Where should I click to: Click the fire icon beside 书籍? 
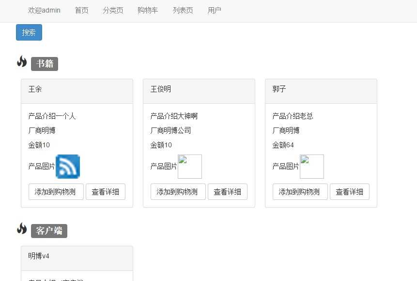pyautogui.click(x=22, y=61)
